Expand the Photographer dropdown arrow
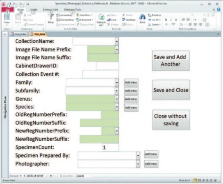 tap(138, 164)
